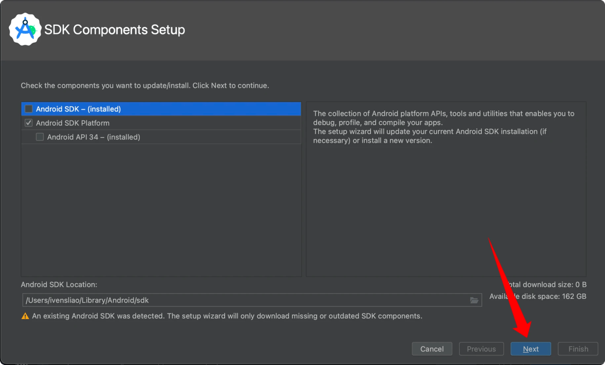Click into the Android SDK Location path field
The height and width of the screenshot is (365, 605).
(x=244, y=300)
